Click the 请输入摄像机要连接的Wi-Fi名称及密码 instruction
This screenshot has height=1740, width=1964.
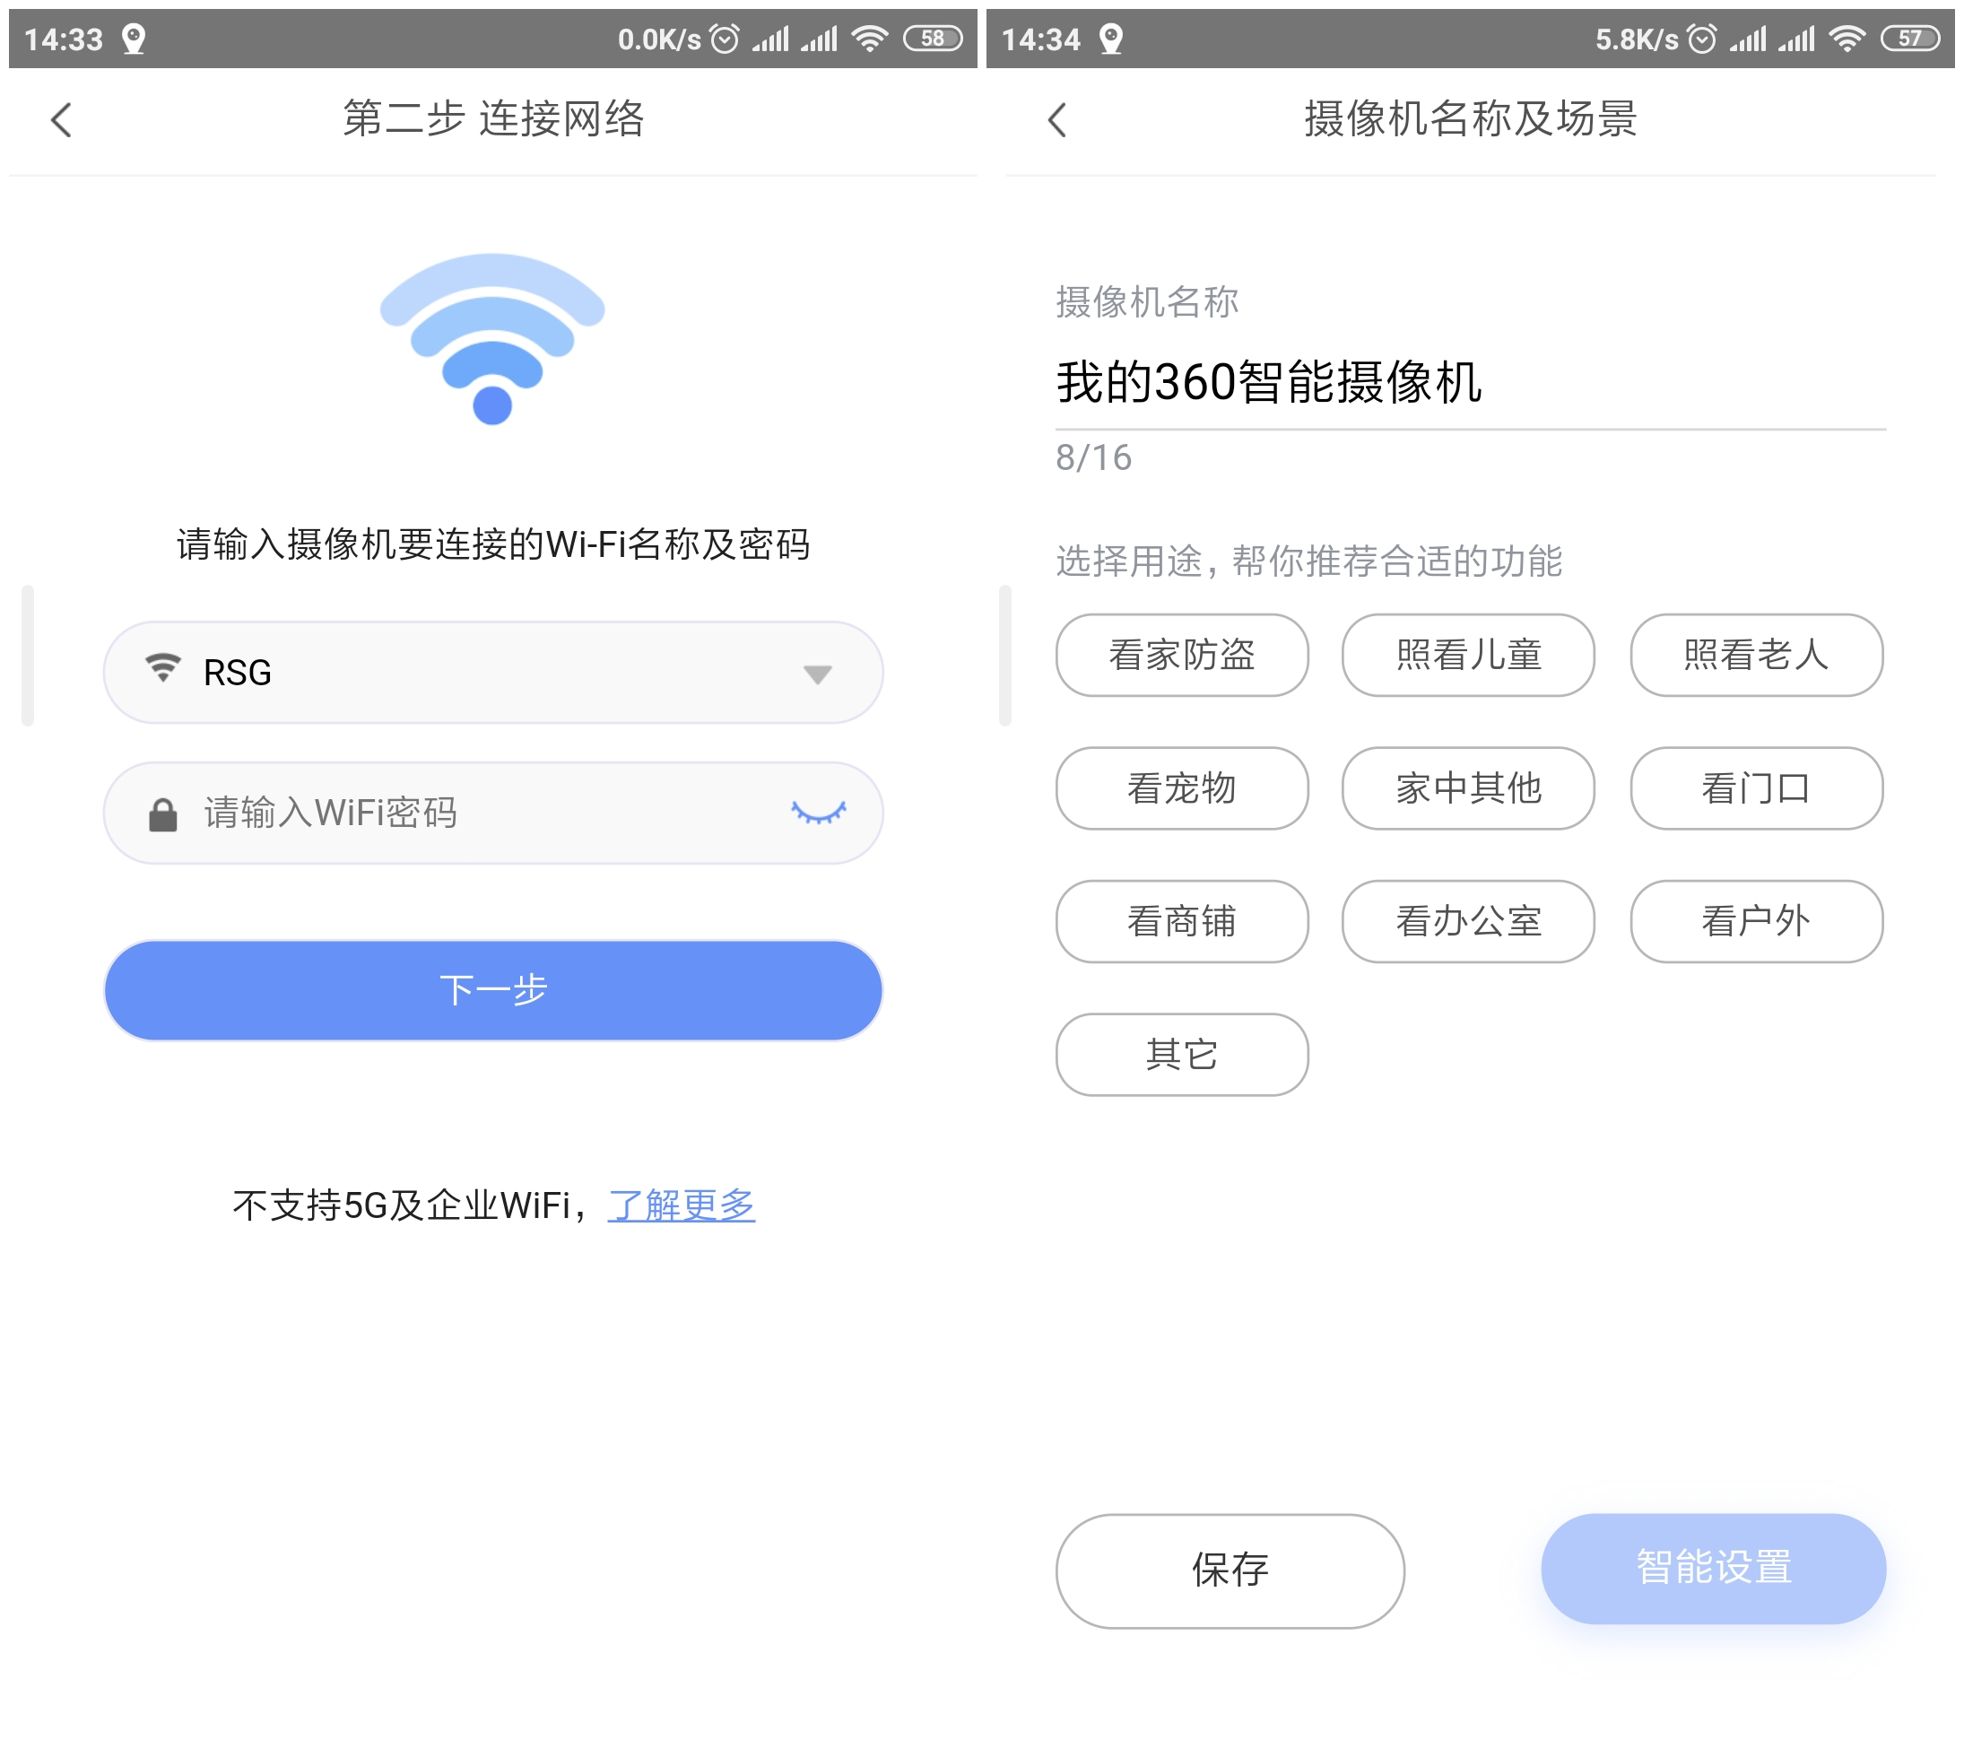click(493, 544)
